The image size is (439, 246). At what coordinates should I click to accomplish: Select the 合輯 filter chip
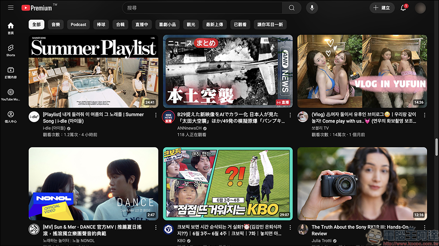click(120, 25)
